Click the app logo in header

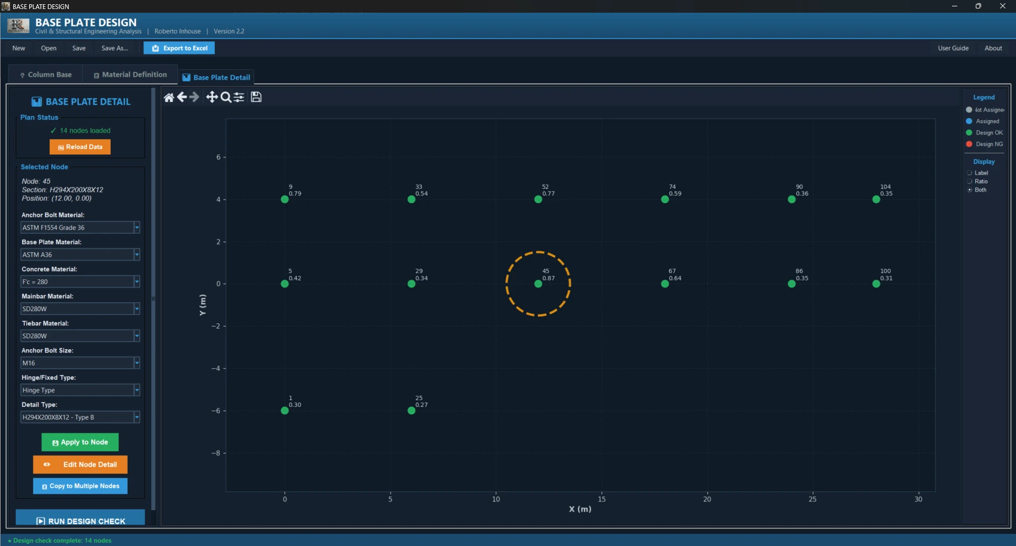19,26
